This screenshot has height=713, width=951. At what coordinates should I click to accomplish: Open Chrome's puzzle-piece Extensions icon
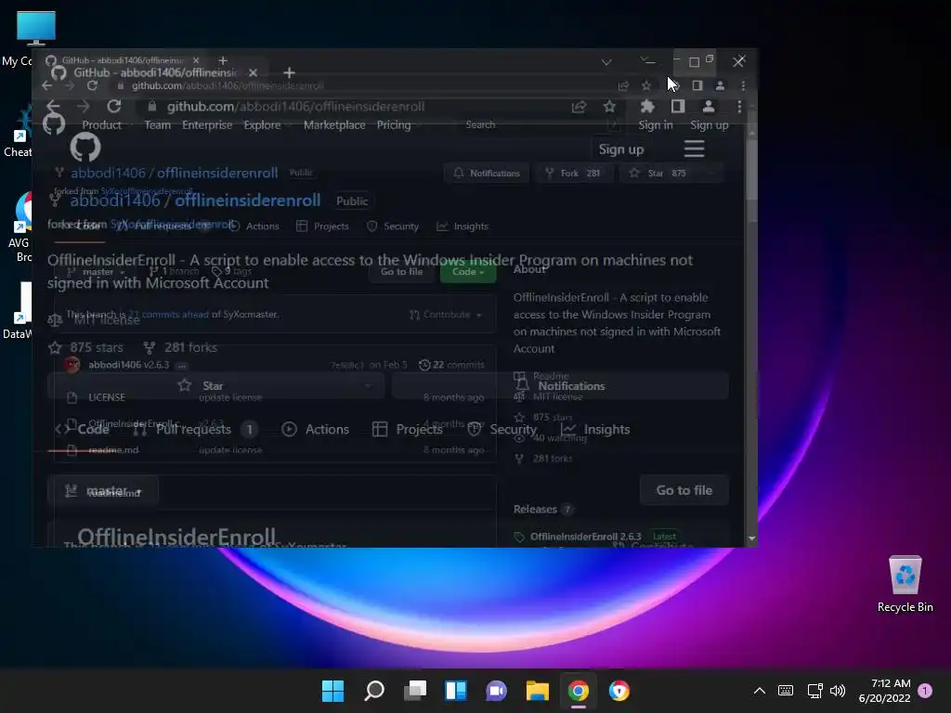point(647,107)
